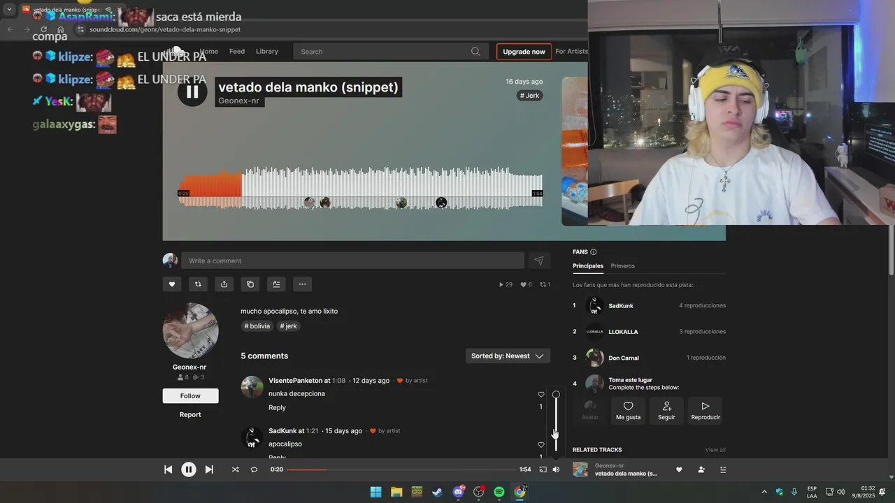Viewport: 895px width, 503px height.
Task: Open the VisentePanketon commenter name
Action: [295, 381]
